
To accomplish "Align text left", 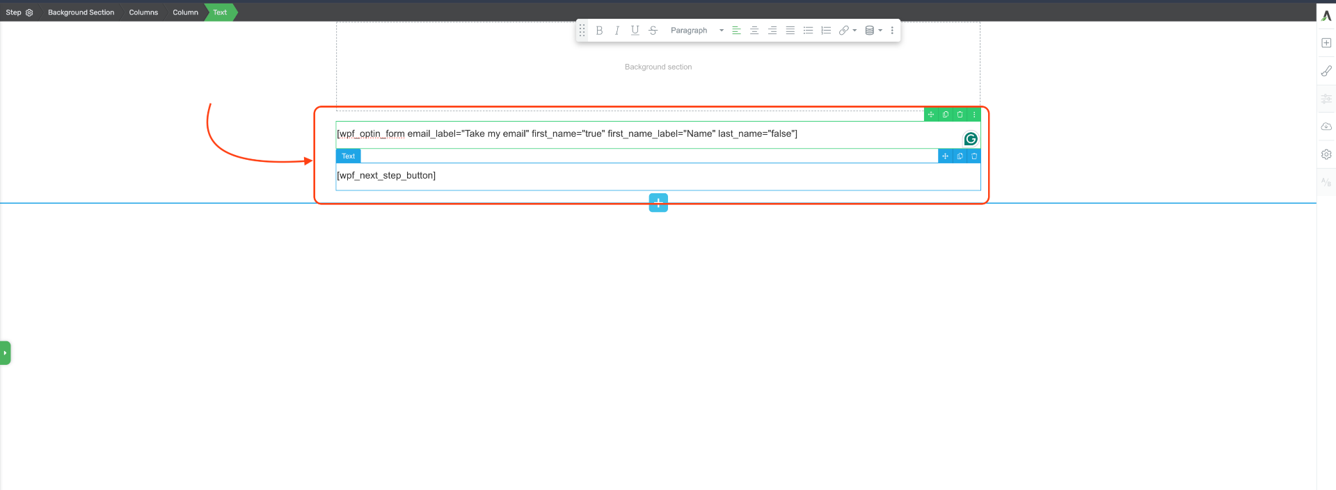I will 736,31.
